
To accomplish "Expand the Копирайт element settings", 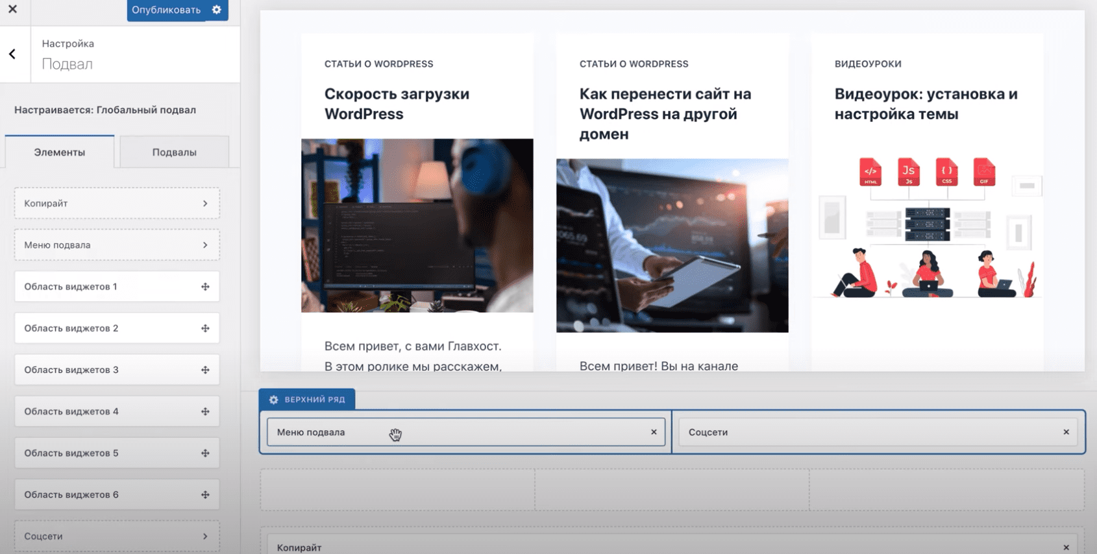I will (205, 204).
